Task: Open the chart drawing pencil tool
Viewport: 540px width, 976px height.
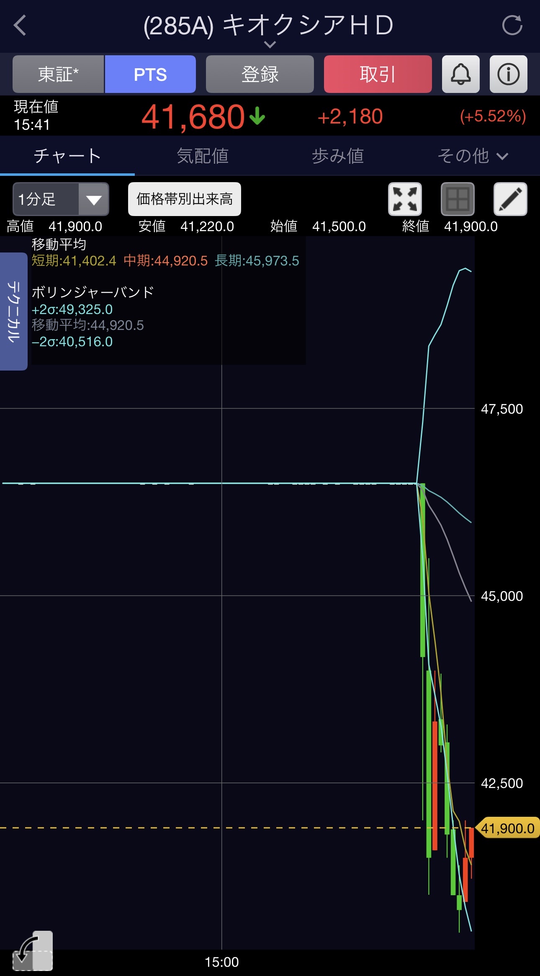Action: [x=510, y=199]
